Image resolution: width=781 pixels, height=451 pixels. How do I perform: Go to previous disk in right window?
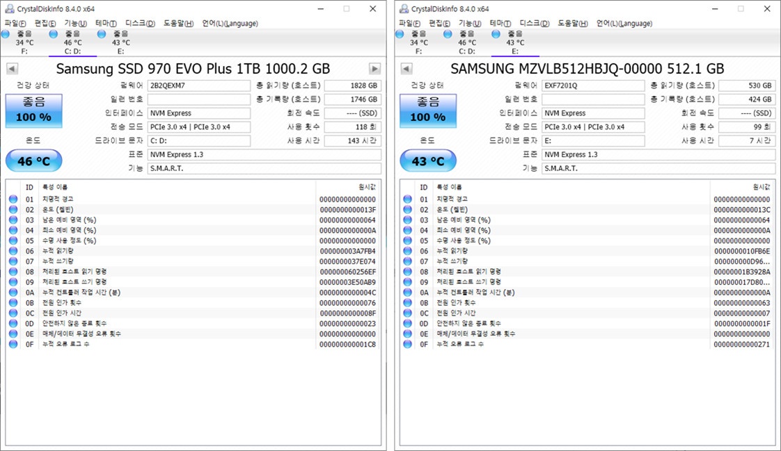(x=407, y=69)
